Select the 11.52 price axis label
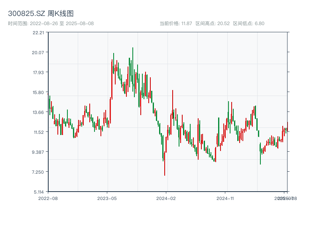 [38, 132]
